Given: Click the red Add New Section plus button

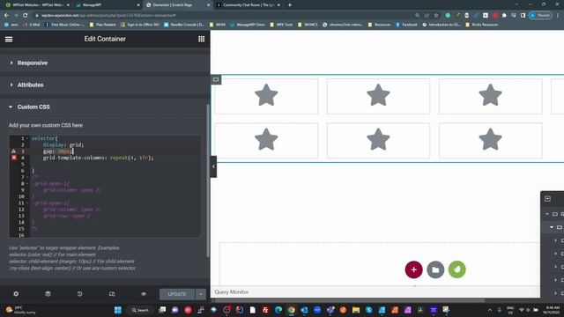Looking at the screenshot, I should point(413,269).
